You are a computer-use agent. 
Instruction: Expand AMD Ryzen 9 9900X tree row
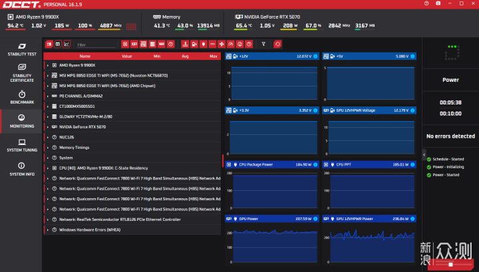(x=48, y=65)
